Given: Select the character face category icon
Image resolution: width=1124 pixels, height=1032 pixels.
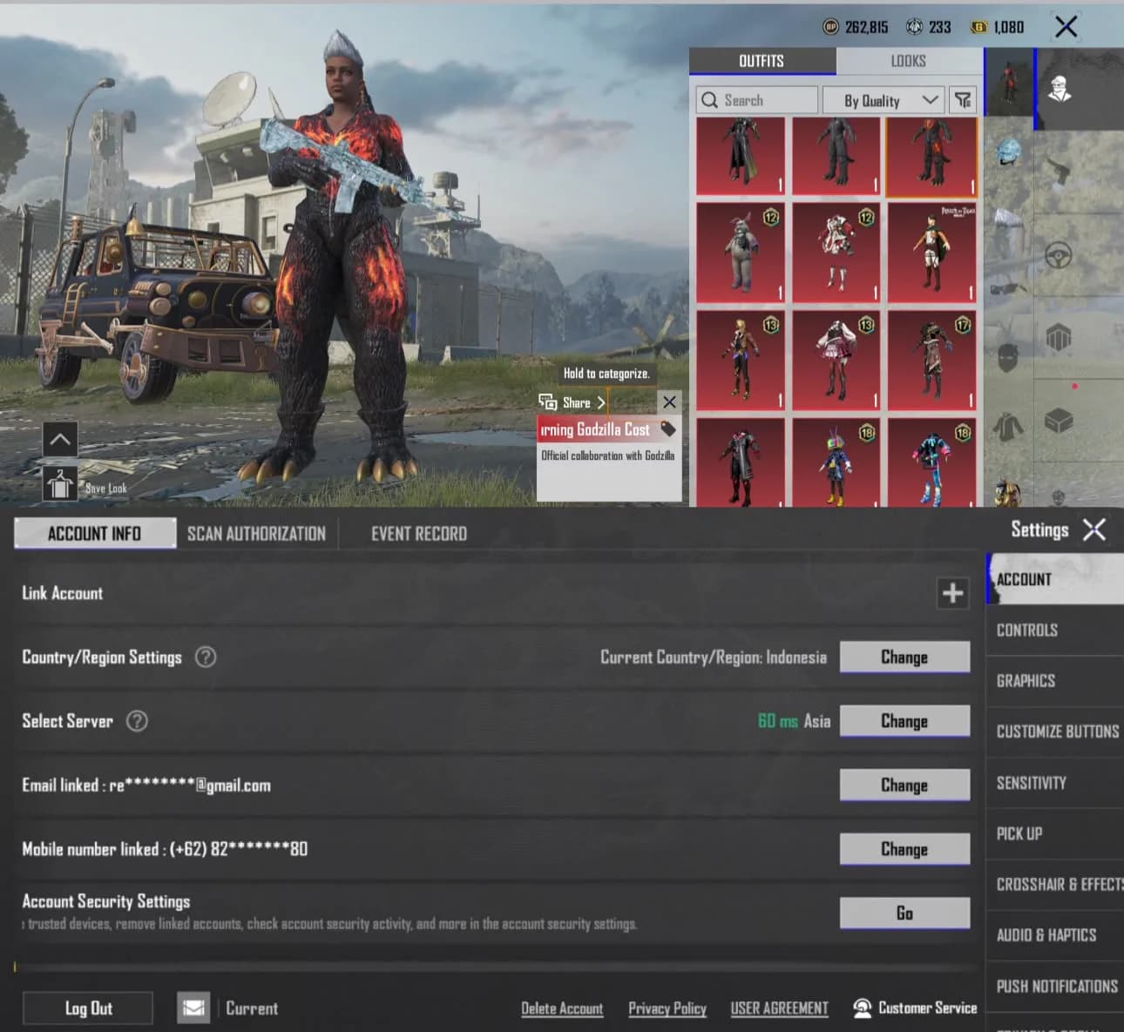Looking at the screenshot, I should click(x=1060, y=89).
